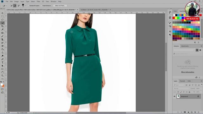The width and height of the screenshot is (203, 114).
Task: Toggle layer filter on/off switch
Action: pos(202,85)
